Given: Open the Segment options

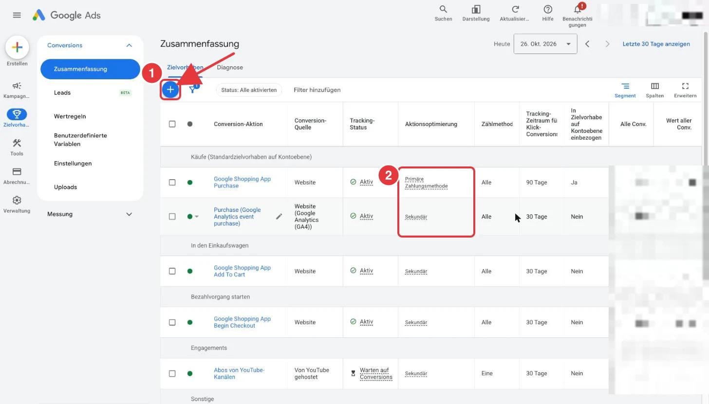Looking at the screenshot, I should coord(625,90).
